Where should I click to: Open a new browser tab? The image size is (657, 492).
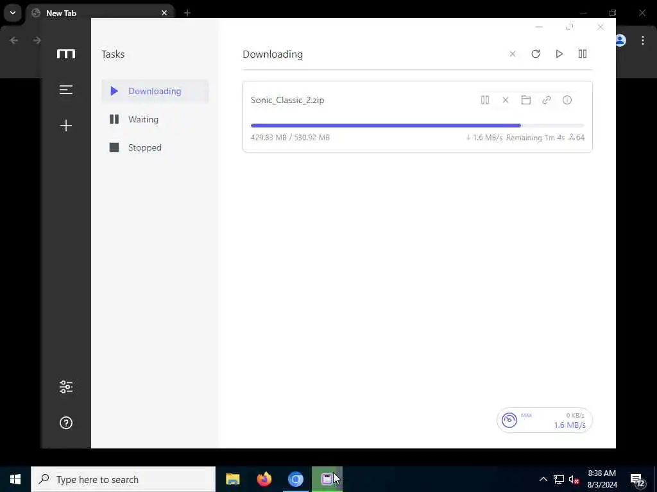pyautogui.click(x=187, y=13)
